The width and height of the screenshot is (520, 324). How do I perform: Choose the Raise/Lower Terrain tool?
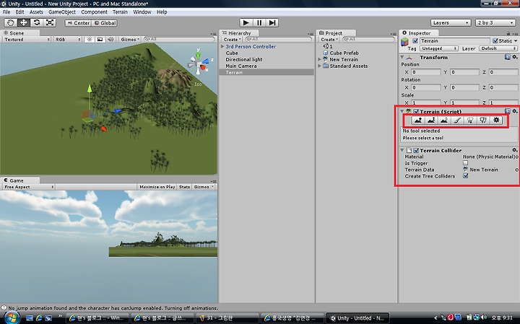(x=418, y=121)
